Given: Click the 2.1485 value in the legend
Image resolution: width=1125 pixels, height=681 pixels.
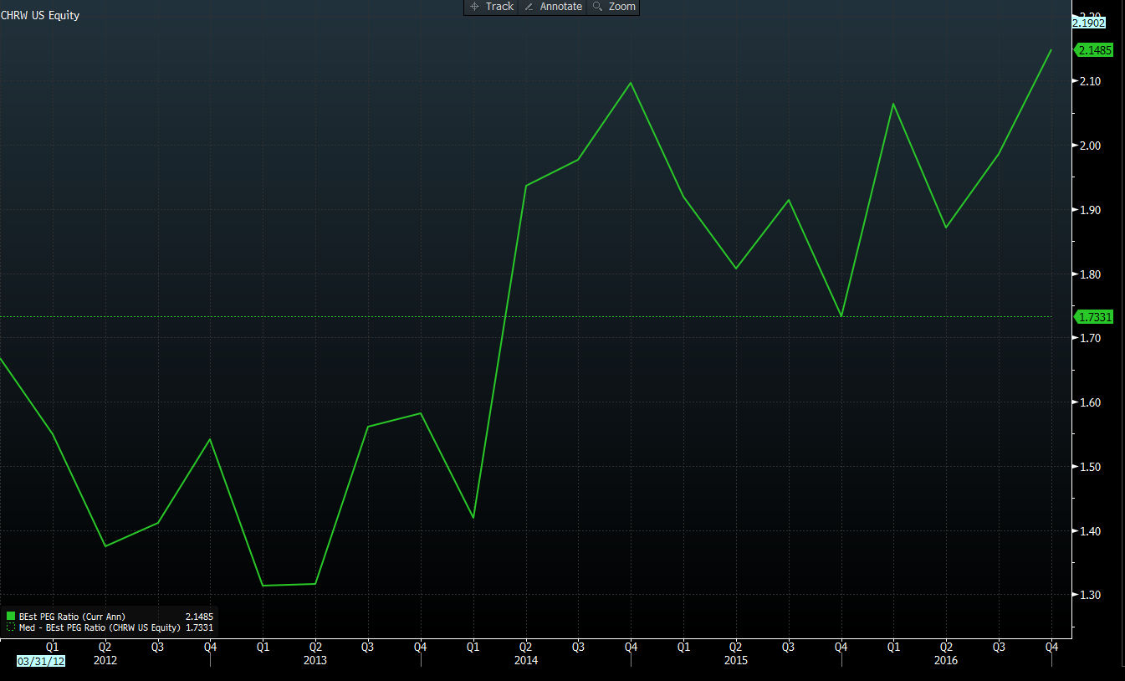Looking at the screenshot, I should 200,617.
